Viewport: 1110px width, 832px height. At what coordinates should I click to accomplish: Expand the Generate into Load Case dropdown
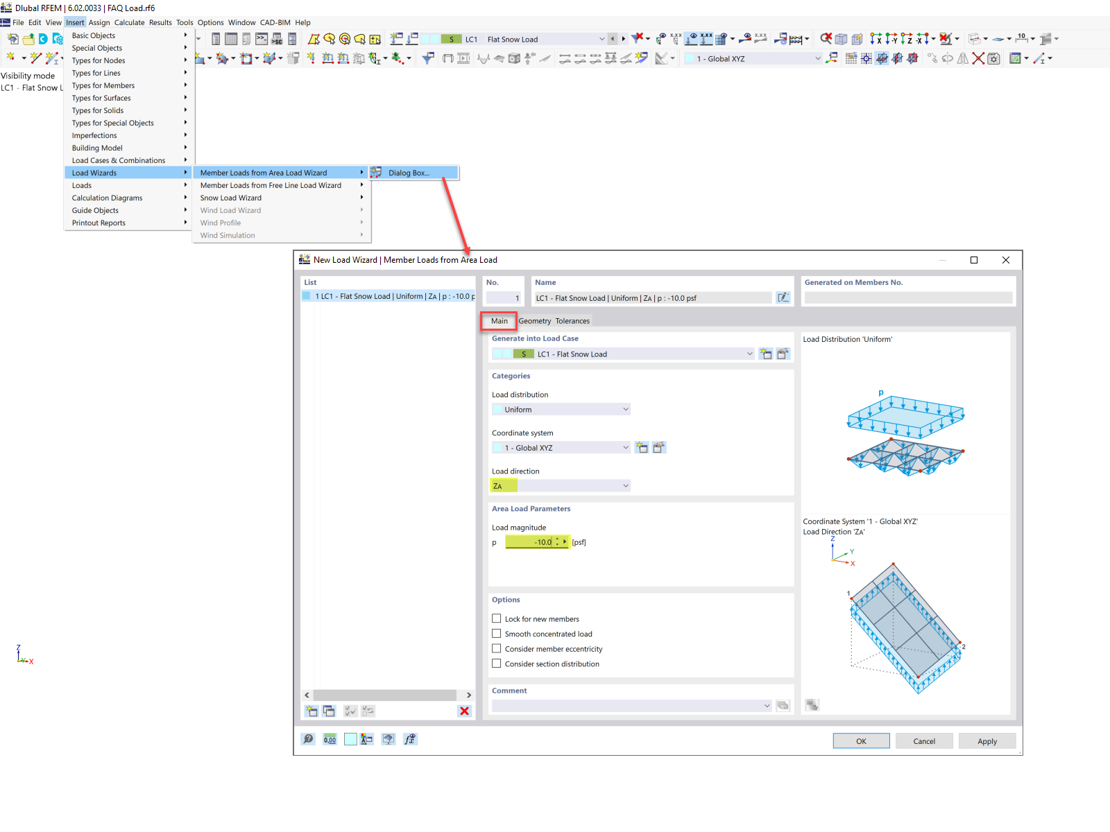coord(749,354)
